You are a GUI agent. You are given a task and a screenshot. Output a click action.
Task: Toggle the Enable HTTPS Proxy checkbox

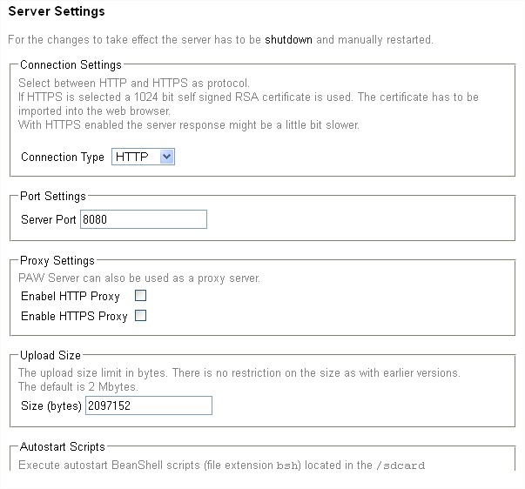click(140, 316)
